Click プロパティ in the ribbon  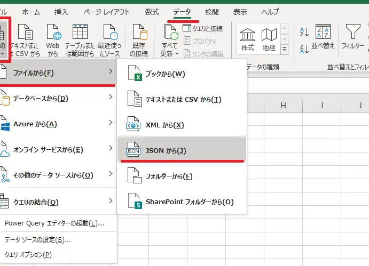coord(200,41)
